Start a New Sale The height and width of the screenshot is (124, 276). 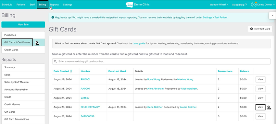[x=23, y=25]
